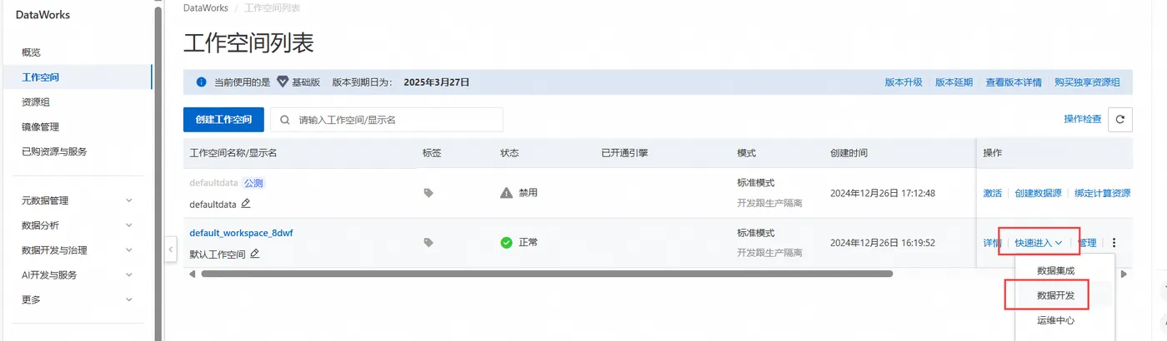Select 数据开发 from the quick-enter menu
Viewport: 1167px width, 341px height.
pyautogui.click(x=1055, y=295)
